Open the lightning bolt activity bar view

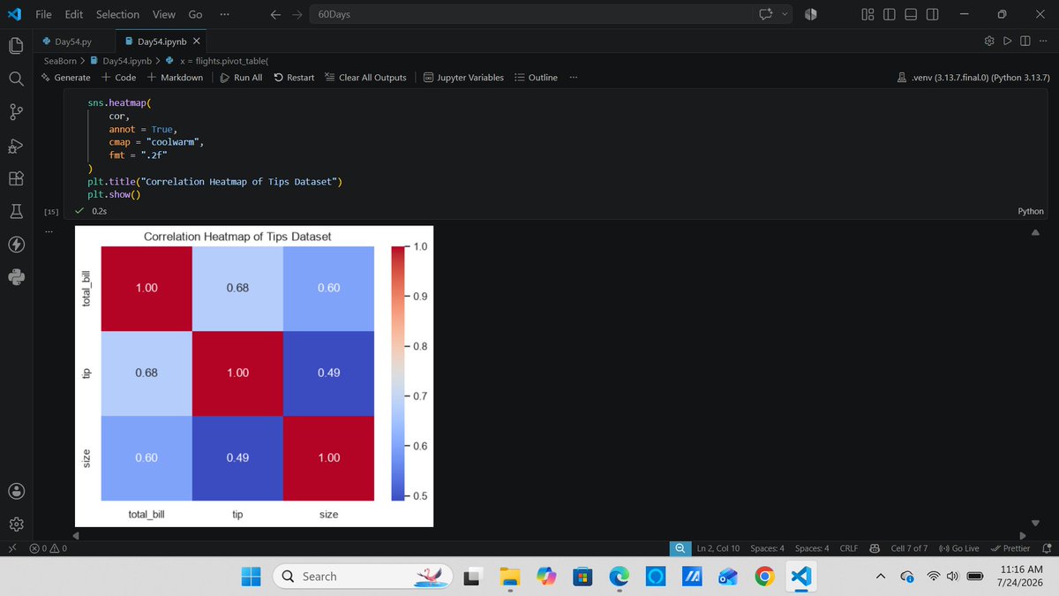click(x=16, y=245)
